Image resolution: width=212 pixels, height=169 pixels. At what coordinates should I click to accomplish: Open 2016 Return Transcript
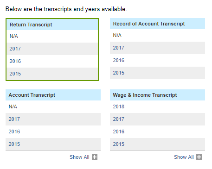coord(15,61)
